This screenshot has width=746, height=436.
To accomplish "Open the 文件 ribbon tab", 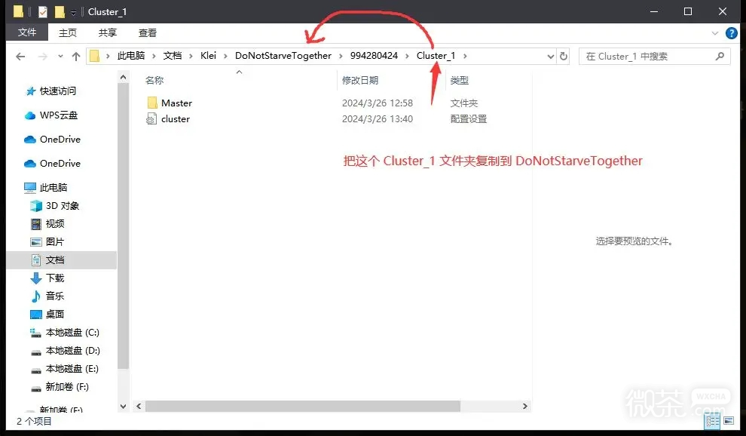I will (x=27, y=32).
